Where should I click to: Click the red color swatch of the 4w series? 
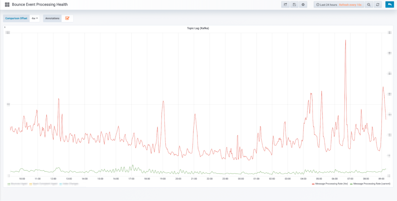313,184
